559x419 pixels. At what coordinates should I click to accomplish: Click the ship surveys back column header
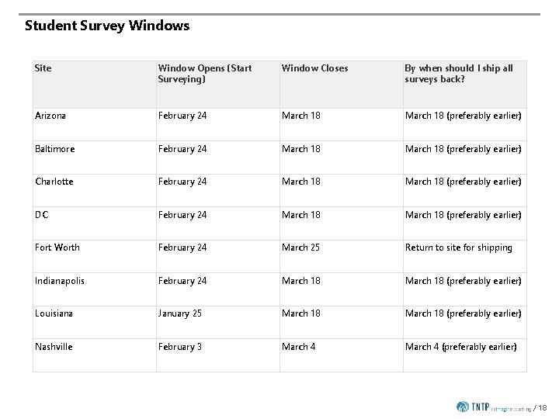pos(459,74)
